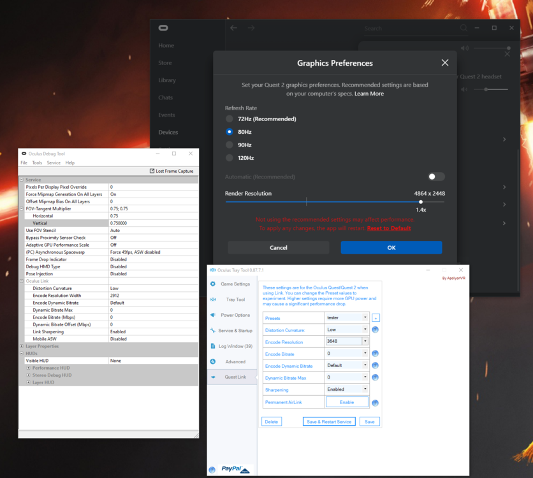
Task: Click search magnifier in Oculus app
Action: [464, 28]
